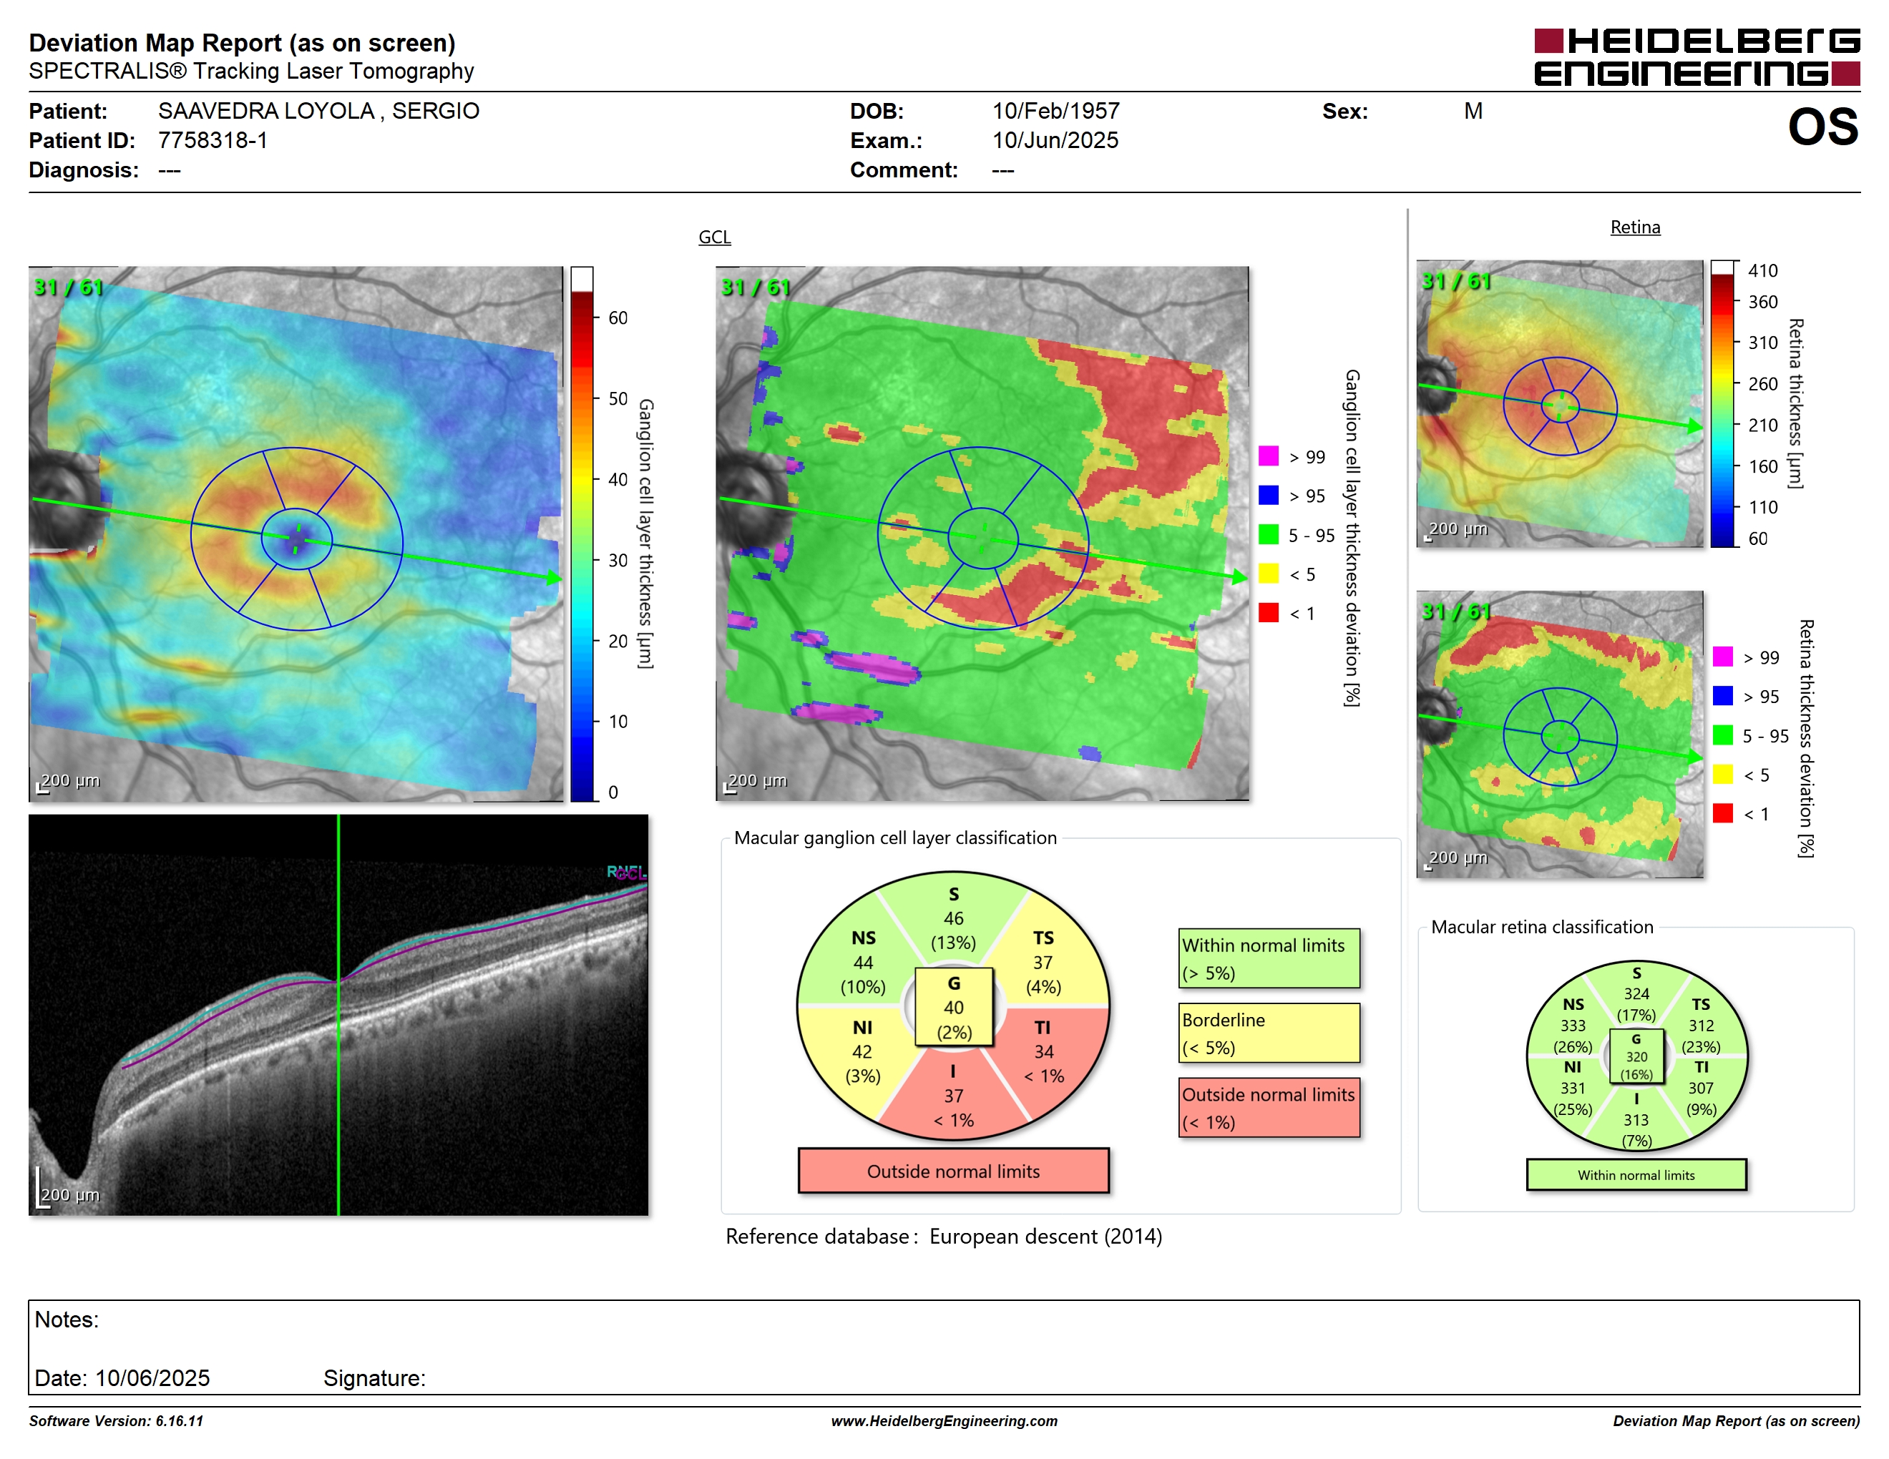Screen dimensions: 1889x1459
Task: Click the ganglion cell layer thickness color scale bar
Action: (581, 534)
